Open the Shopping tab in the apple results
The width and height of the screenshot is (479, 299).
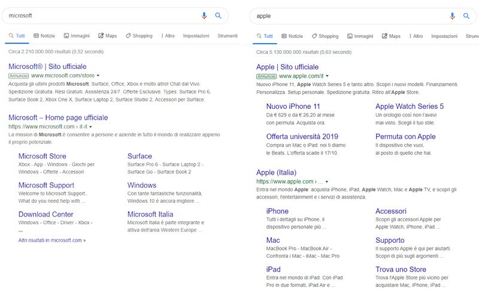[x=325, y=36]
